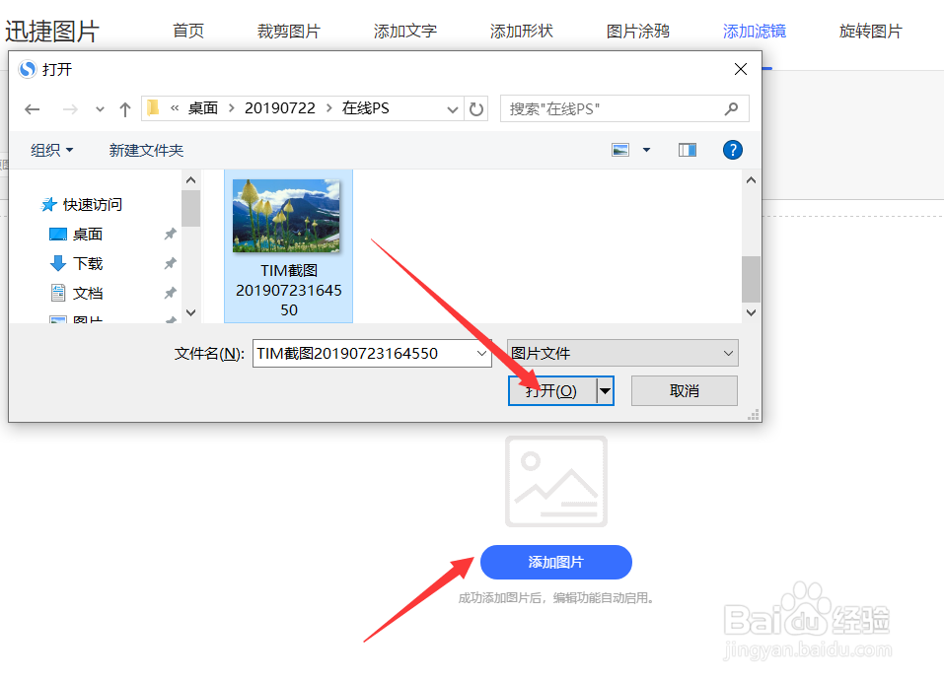Click the folder icon in address bar
The image size is (944, 682).
pos(154,108)
